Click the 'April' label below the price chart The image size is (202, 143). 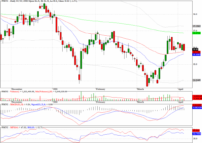[181, 89]
